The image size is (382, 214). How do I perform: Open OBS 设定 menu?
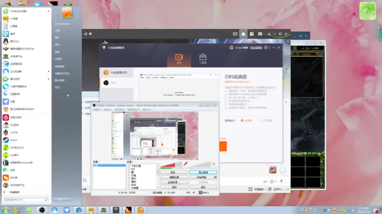tap(107, 110)
